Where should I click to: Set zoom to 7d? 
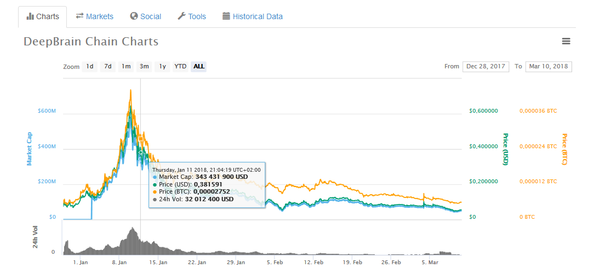pos(108,67)
